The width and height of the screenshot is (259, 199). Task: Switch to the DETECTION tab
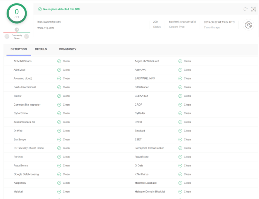click(19, 49)
